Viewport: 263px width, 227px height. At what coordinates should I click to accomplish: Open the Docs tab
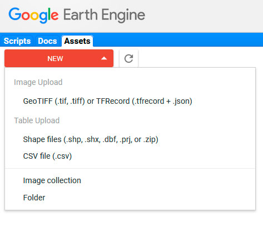click(x=47, y=41)
